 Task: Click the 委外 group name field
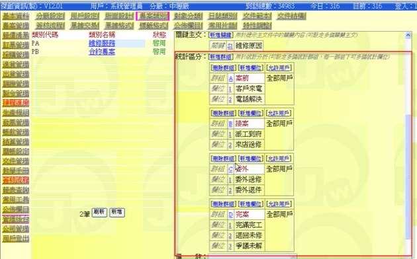[x=249, y=168]
